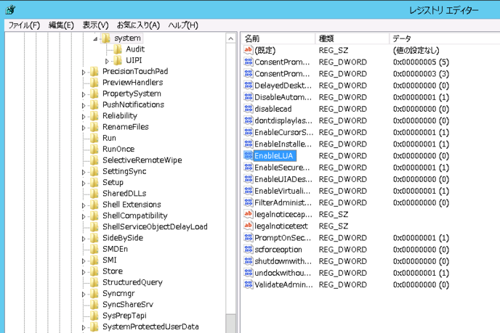500x333 pixels.
Task: Click the dontdisplaylas... DWORD icon
Action: point(248,120)
